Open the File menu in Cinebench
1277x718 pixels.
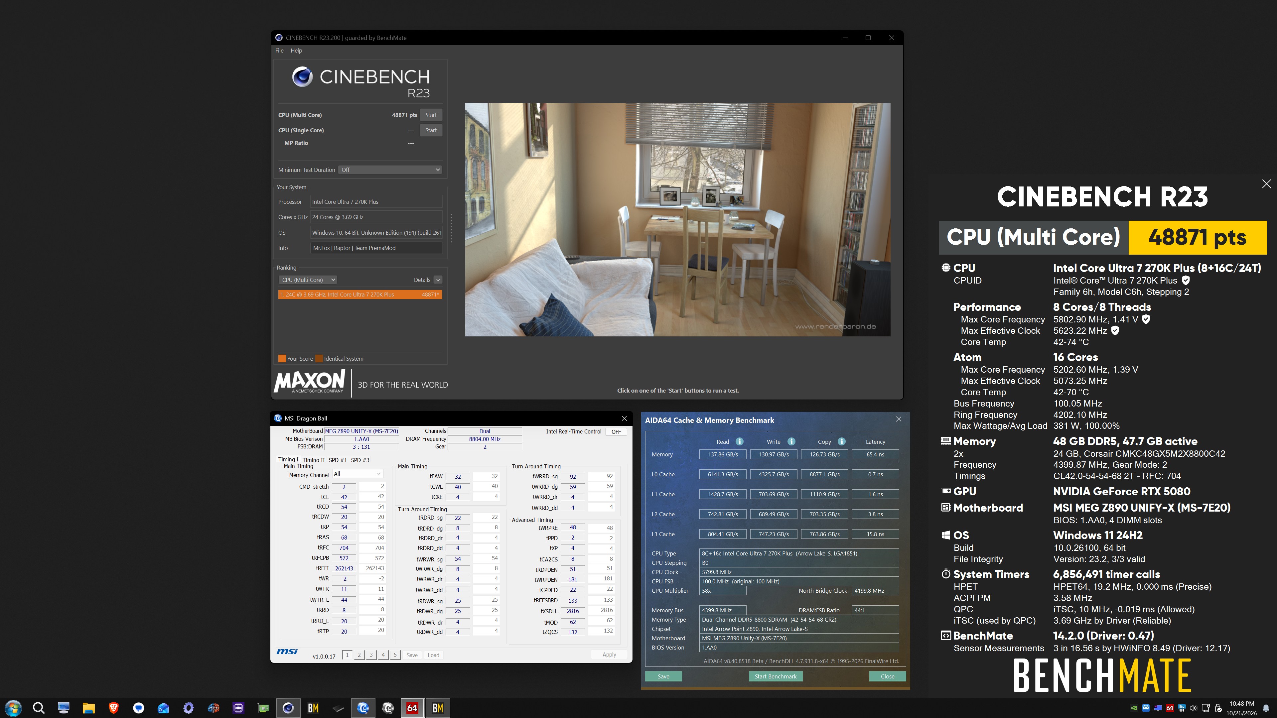pos(280,51)
